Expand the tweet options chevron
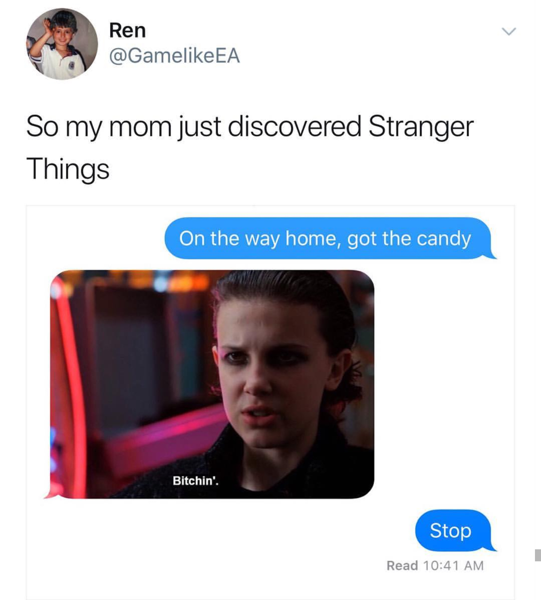Viewport: 541px width, 600px height. (x=509, y=32)
